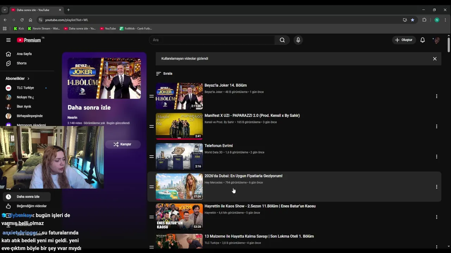Open Kick bookmark

(19, 28)
